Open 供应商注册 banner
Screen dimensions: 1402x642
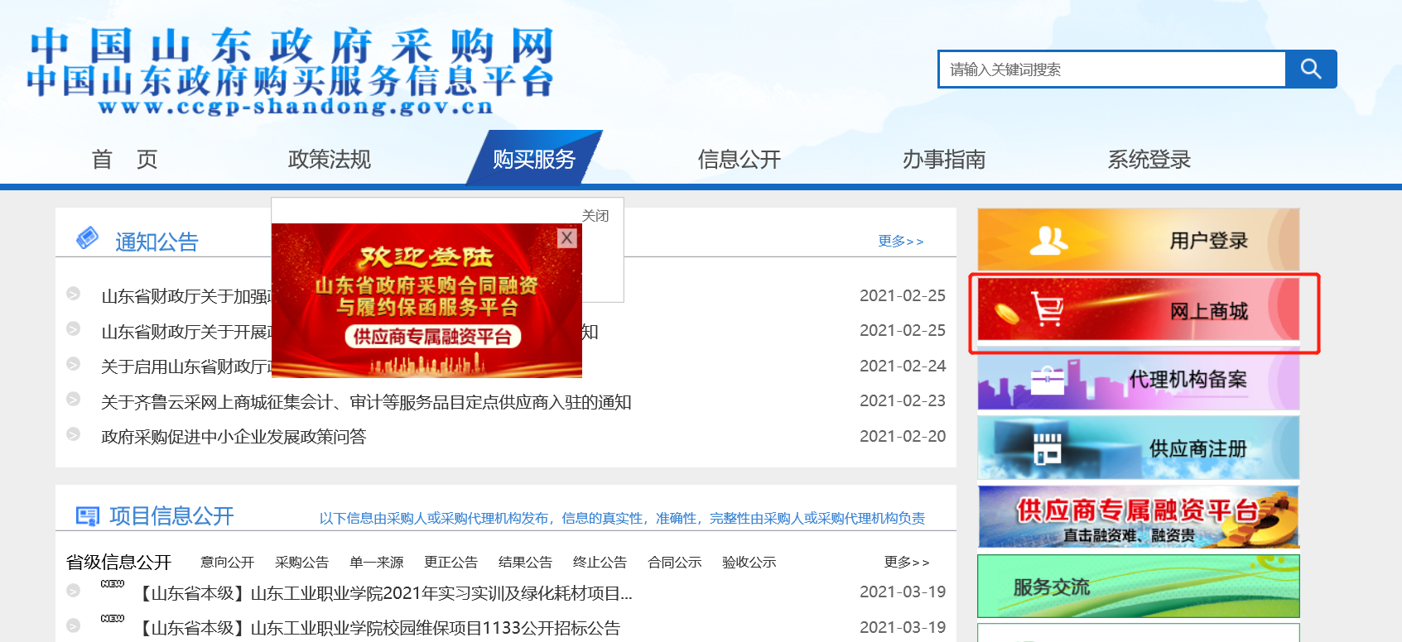(x=1139, y=448)
